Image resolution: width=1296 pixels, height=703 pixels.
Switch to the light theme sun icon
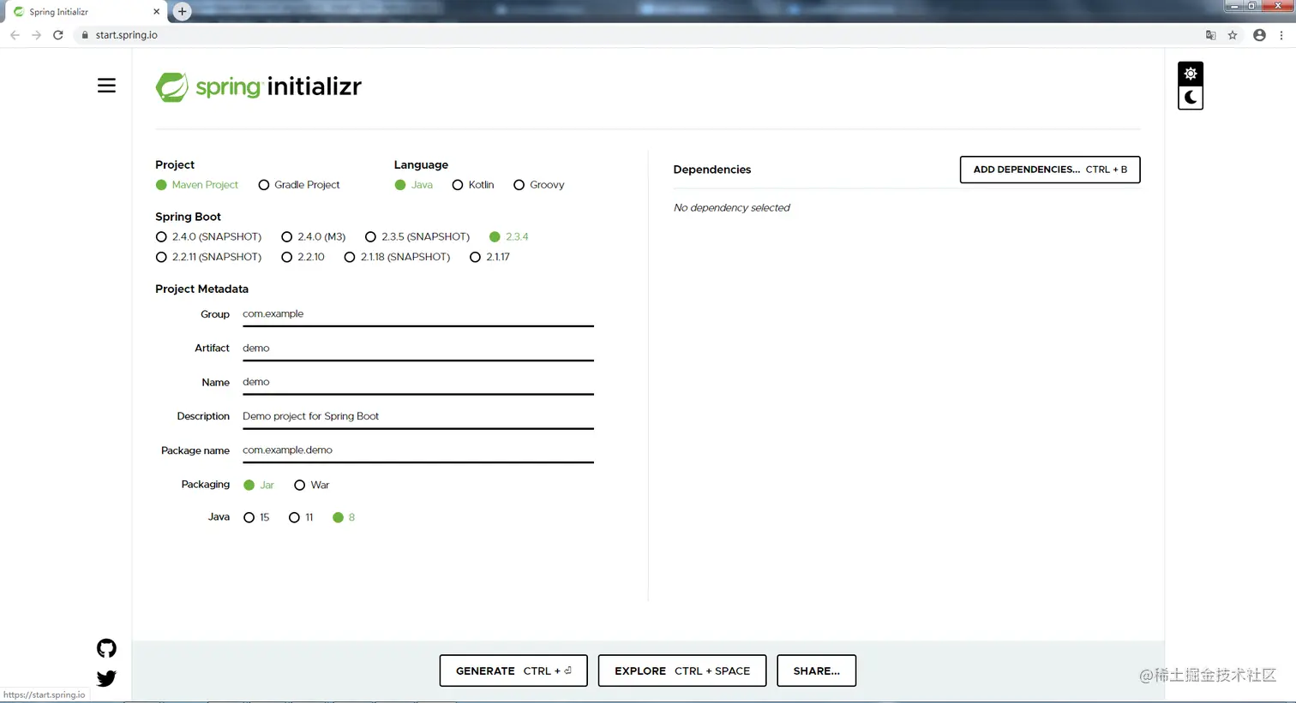click(1191, 74)
